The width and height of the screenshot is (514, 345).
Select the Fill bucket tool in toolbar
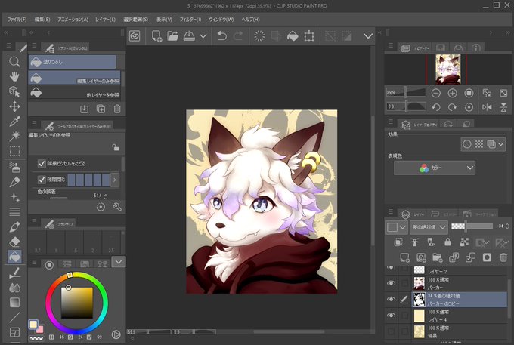(14, 257)
